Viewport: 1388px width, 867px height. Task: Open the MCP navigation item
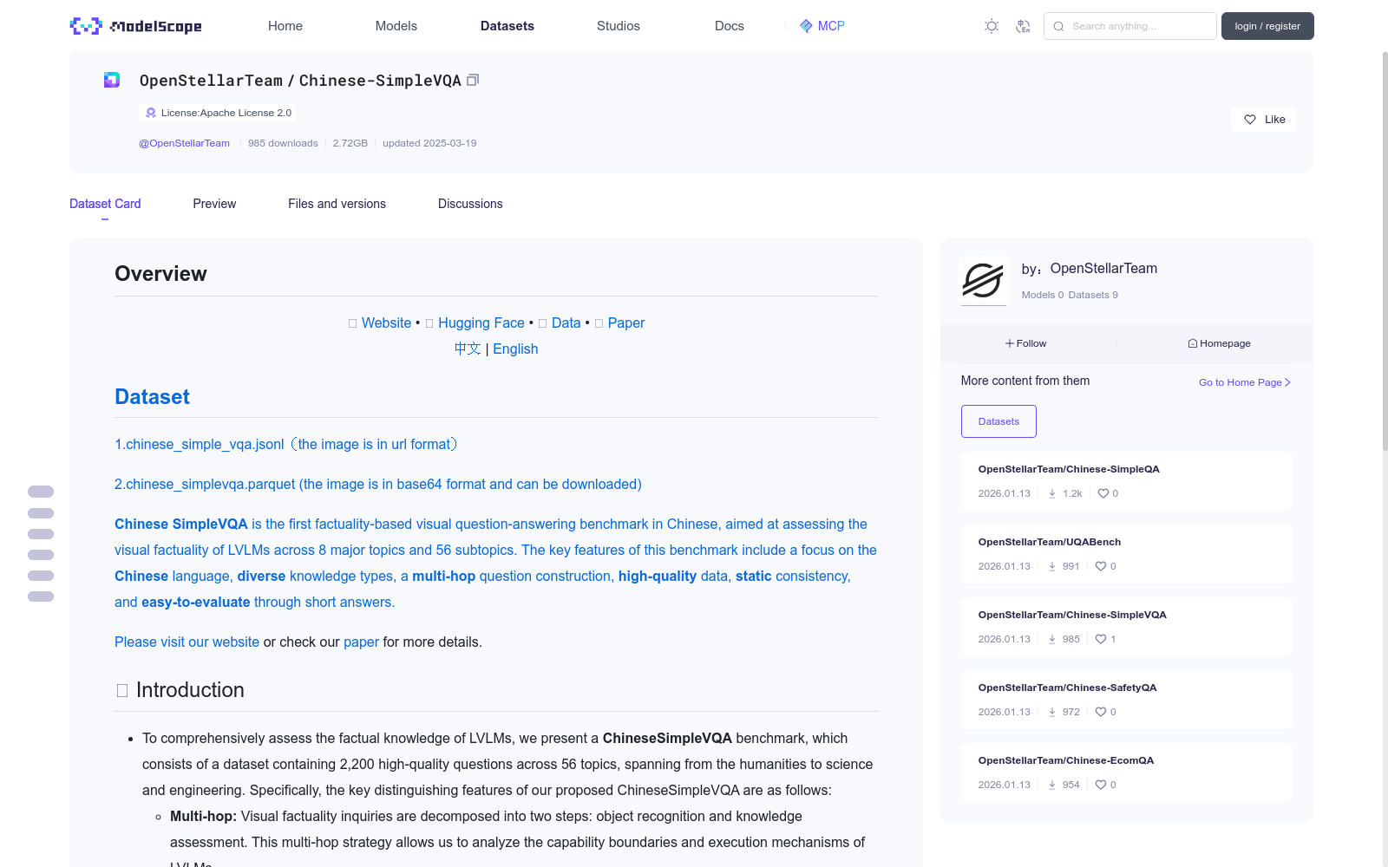[x=822, y=26]
